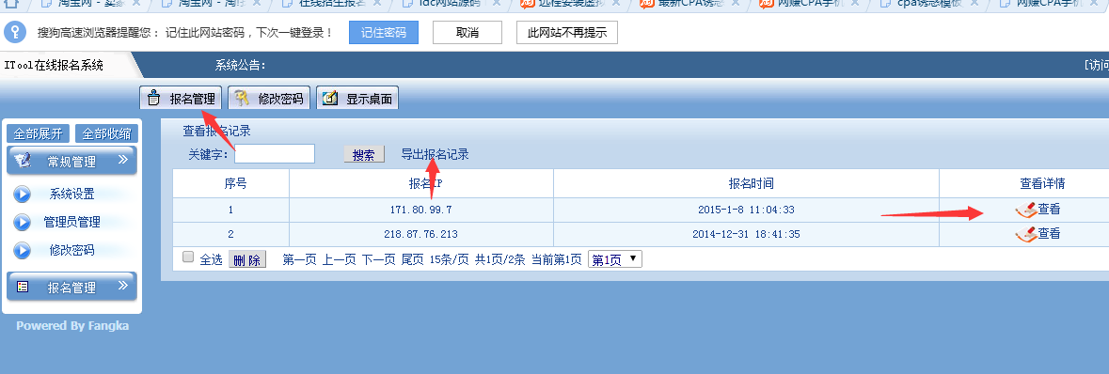The image size is (1109, 374).
Task: Click the list icon on 报名管理 sidebar header
Action: tap(23, 287)
